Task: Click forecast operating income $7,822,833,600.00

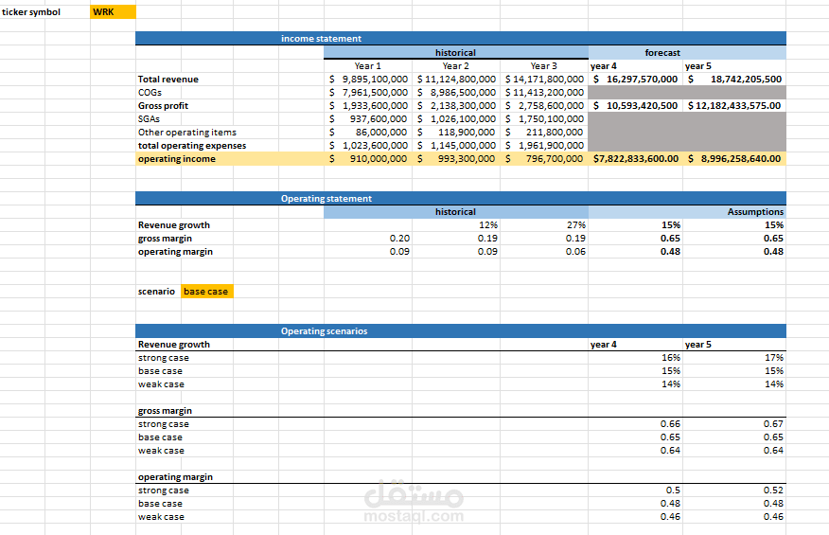Action: click(635, 158)
